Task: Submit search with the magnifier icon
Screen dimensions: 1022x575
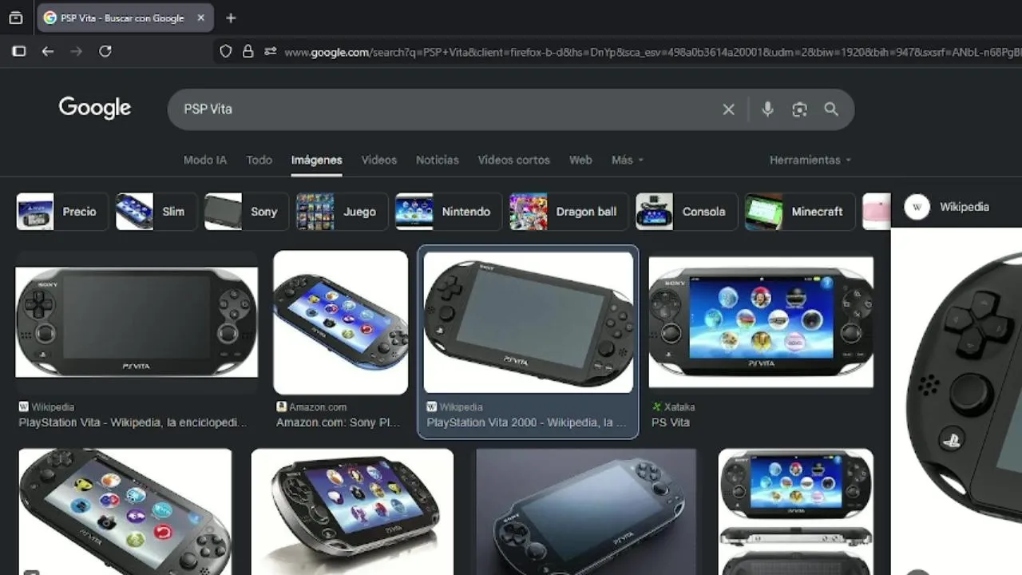Action: tap(831, 109)
